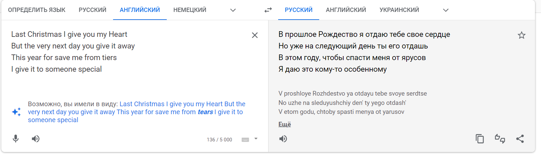Expand more source languages chevron
Viewport: 541px width, 156px height.
click(233, 10)
